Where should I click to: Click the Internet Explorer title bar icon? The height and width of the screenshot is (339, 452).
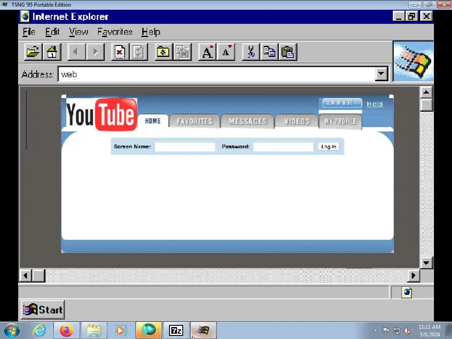(x=25, y=16)
